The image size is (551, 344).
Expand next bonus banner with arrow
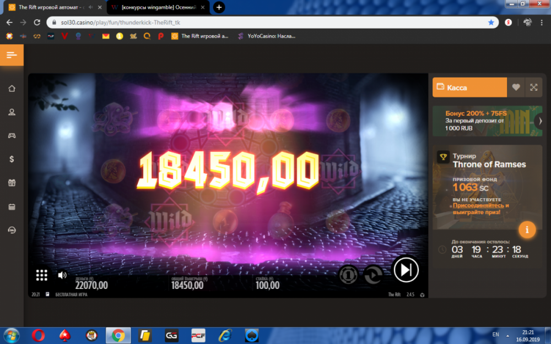pos(538,121)
